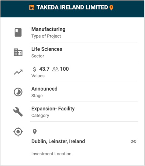The image size is (145, 166).
Task: Click the clock icon beside Stage
Action: coord(18,92)
